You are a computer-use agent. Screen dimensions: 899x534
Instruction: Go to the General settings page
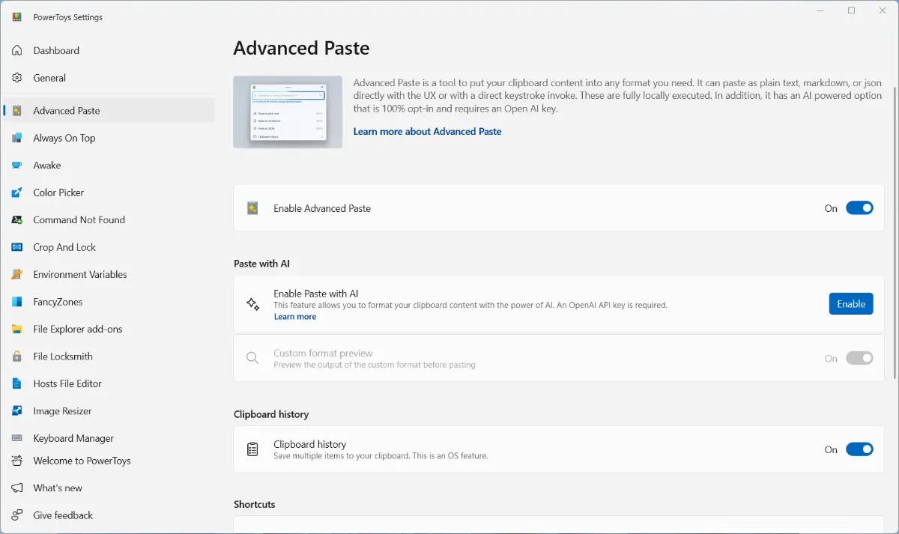(49, 78)
